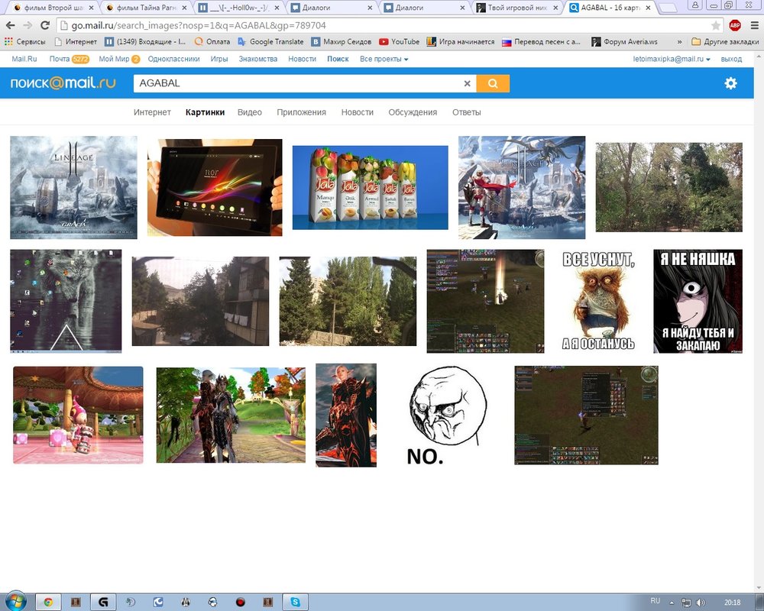
Task: Switch to the Видео search tab
Action: 249,112
